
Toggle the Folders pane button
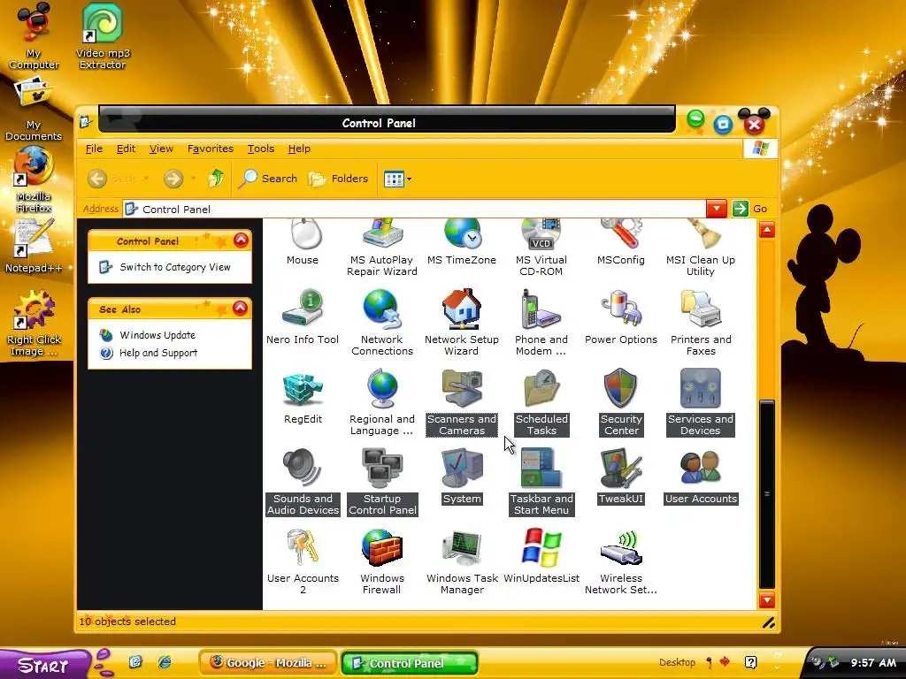(338, 179)
